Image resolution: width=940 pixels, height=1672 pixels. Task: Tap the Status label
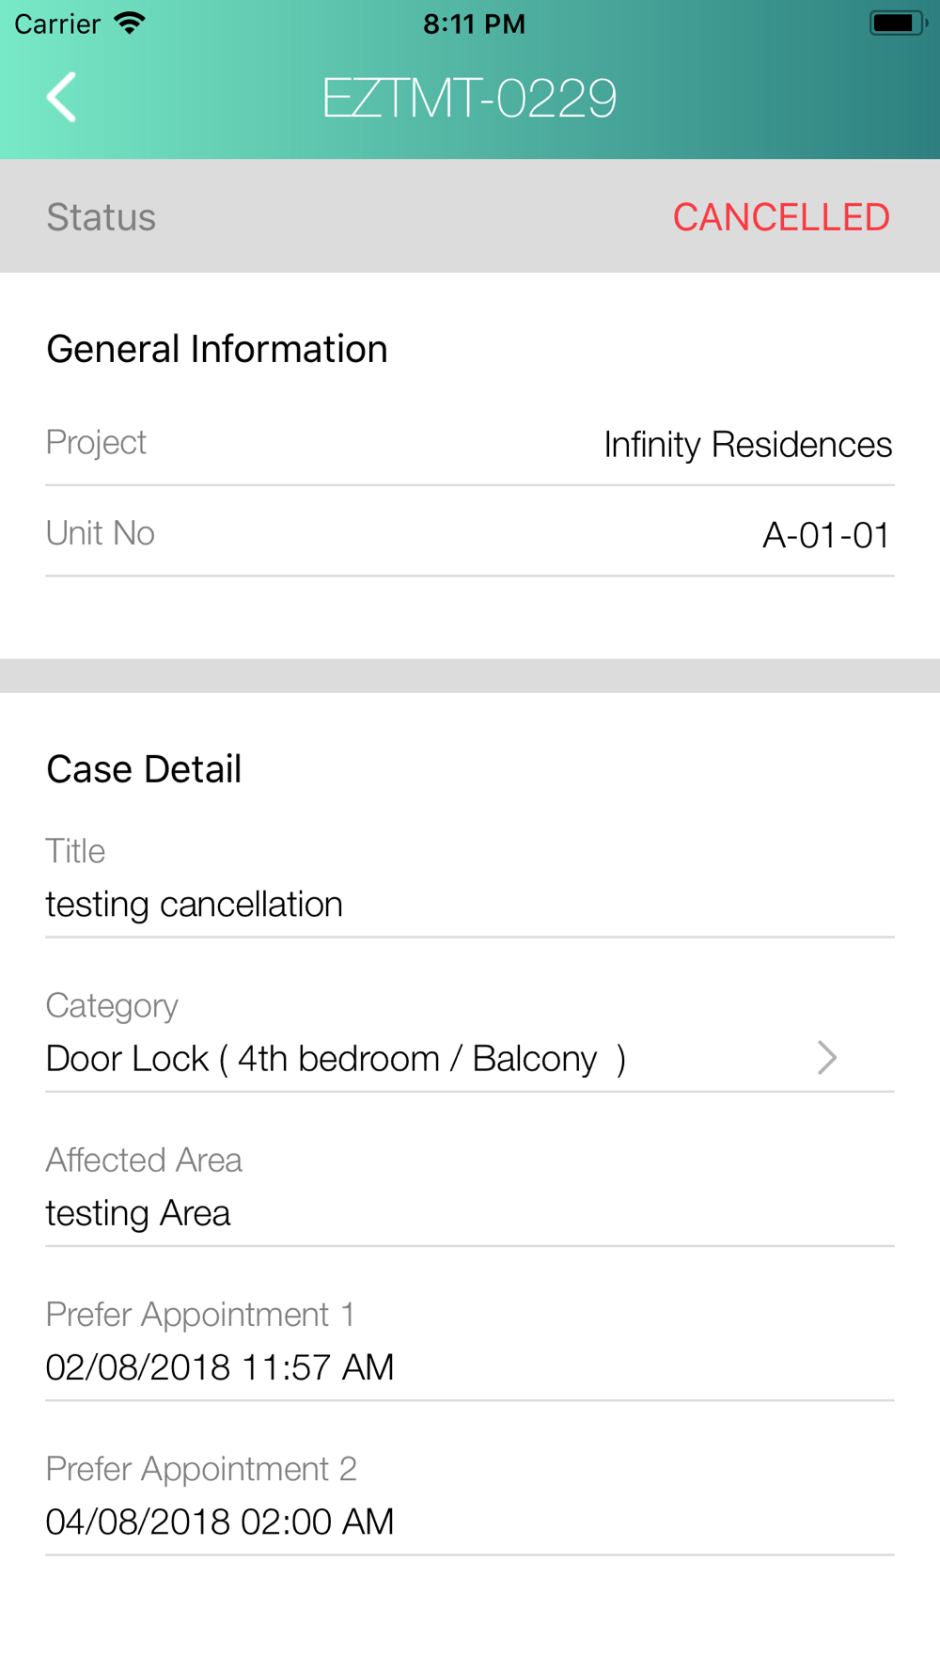point(102,217)
